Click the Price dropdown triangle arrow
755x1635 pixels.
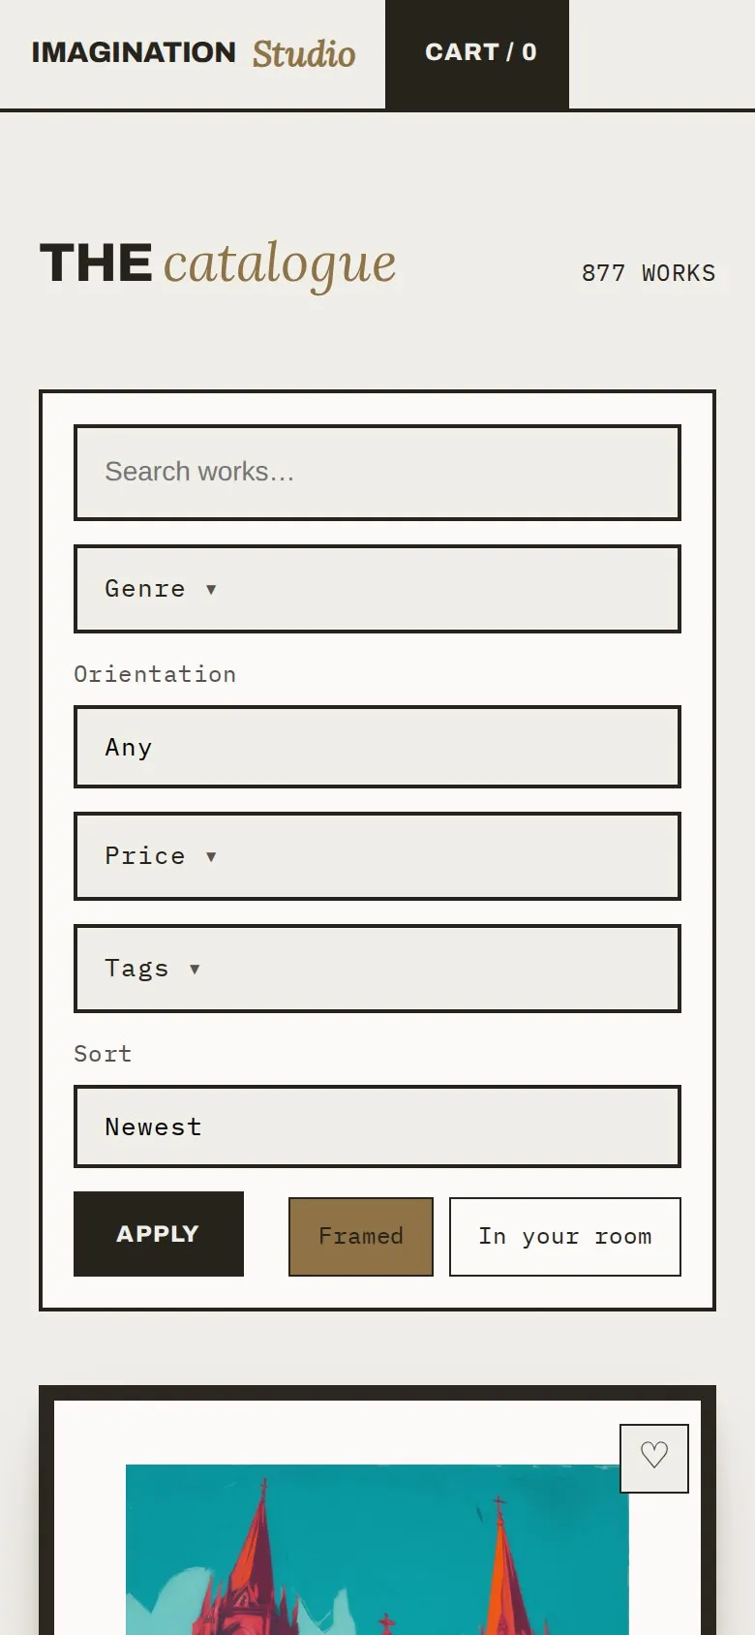pos(211,856)
